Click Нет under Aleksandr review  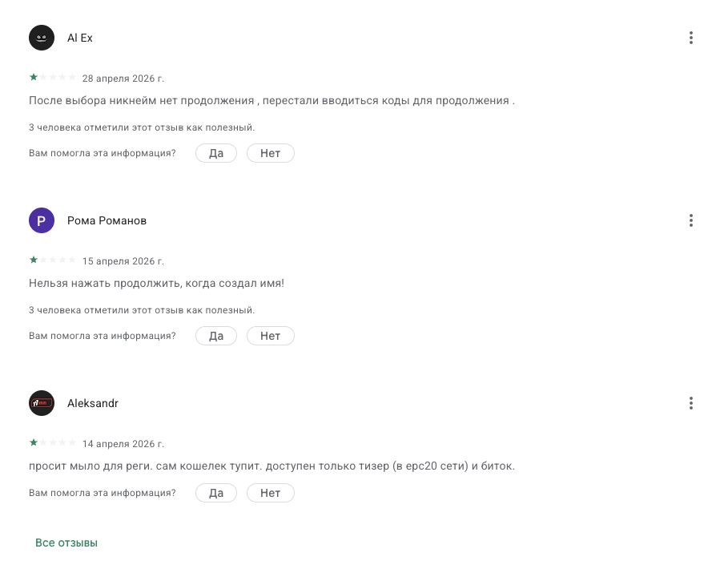270,493
